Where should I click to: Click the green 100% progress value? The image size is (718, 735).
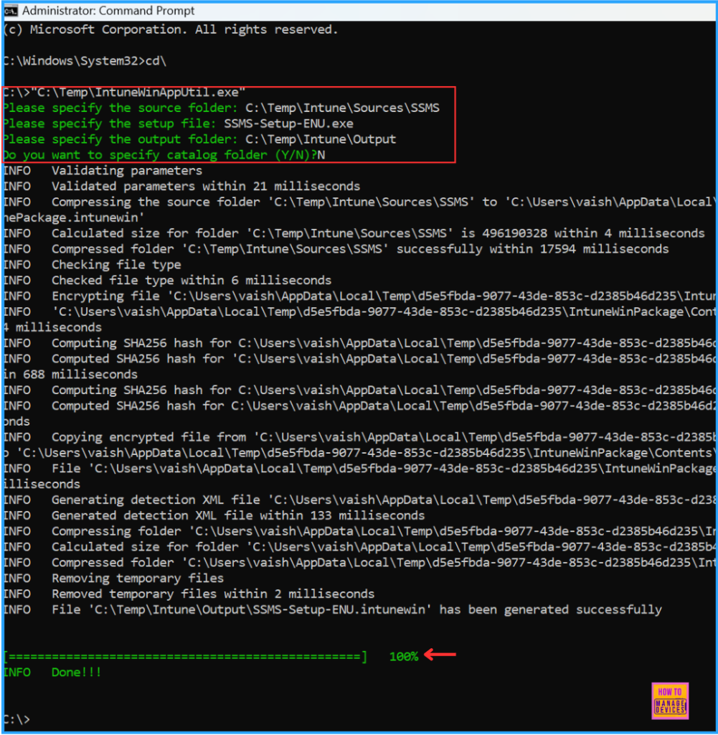pos(404,657)
